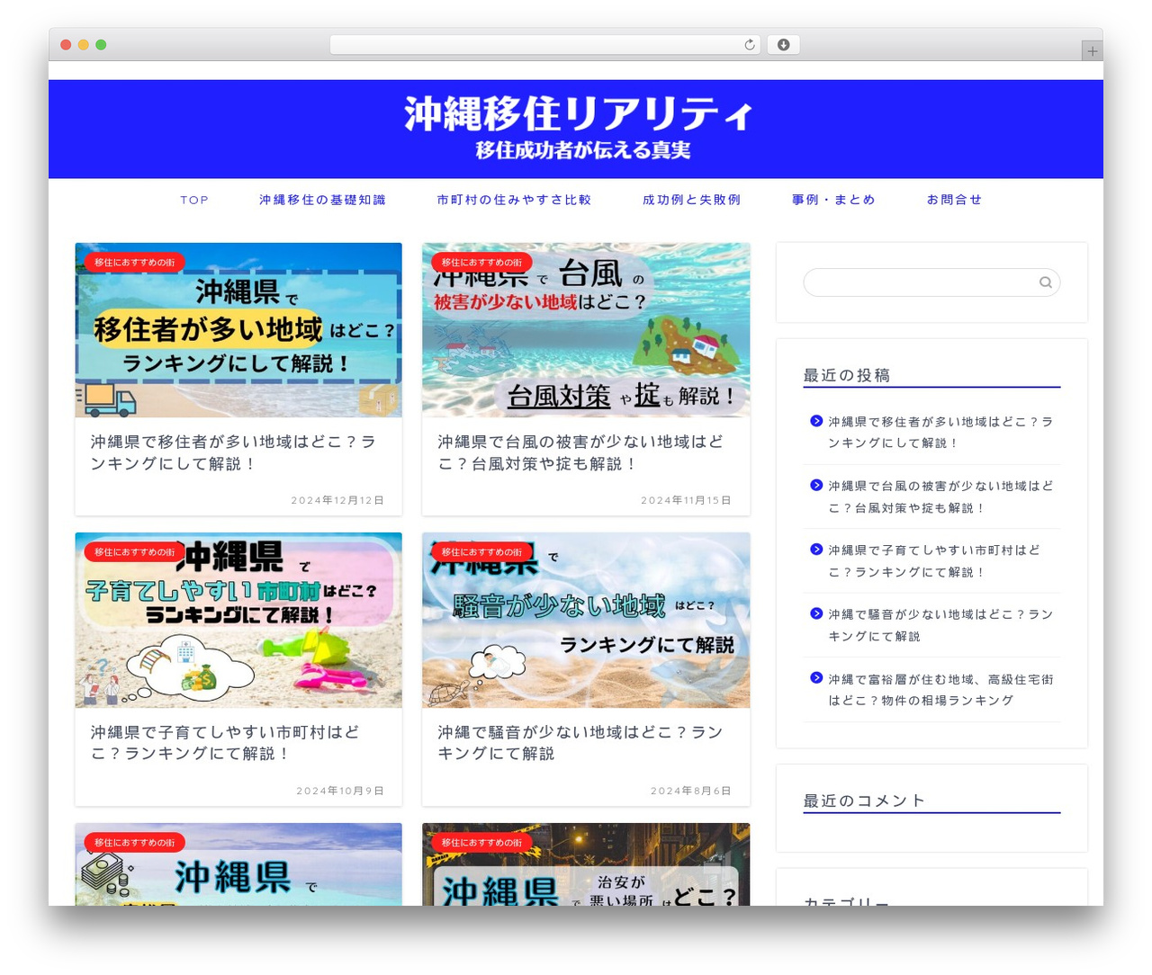The image size is (1152, 975).
Task: Click sidebar link 沖縄県で台風の被害が少ない地域
Action: click(940, 496)
